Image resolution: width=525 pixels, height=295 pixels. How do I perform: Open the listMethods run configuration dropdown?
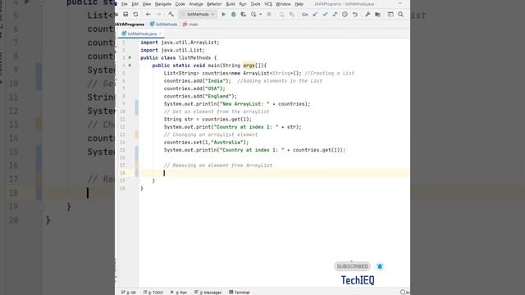[198, 15]
